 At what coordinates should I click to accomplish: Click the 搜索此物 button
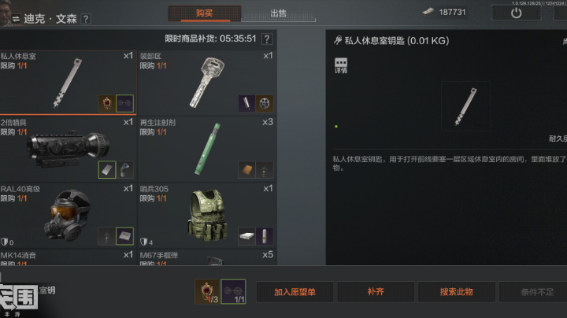456,292
